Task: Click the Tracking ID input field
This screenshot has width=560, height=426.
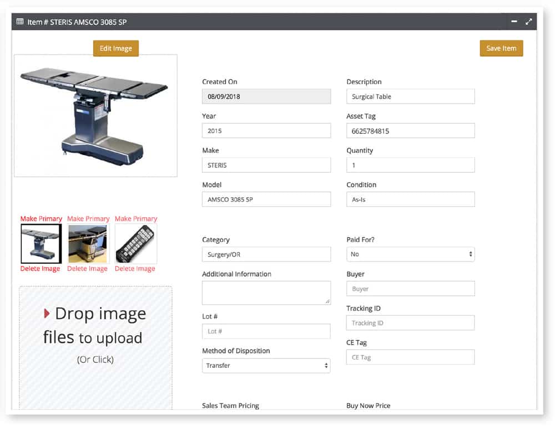Action: coord(410,322)
